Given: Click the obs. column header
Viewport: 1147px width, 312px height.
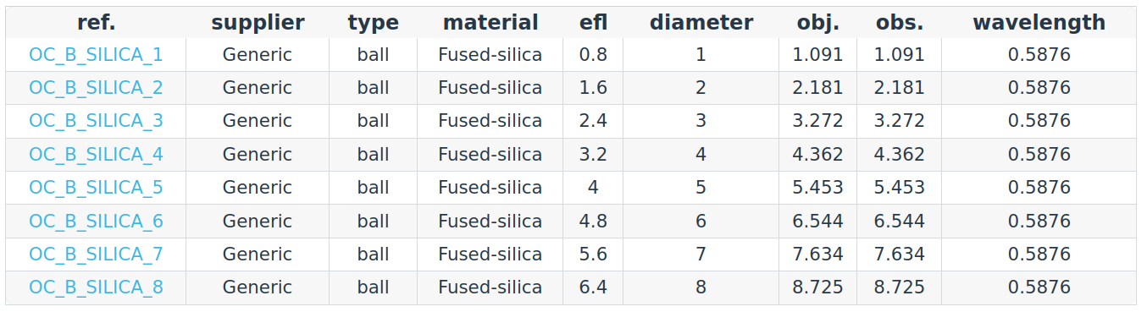Looking at the screenshot, I should pyautogui.click(x=900, y=23).
